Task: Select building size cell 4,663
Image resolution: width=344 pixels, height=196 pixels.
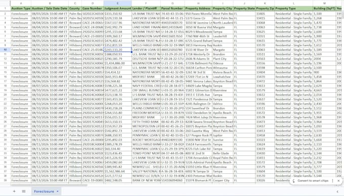Action: [324, 90]
